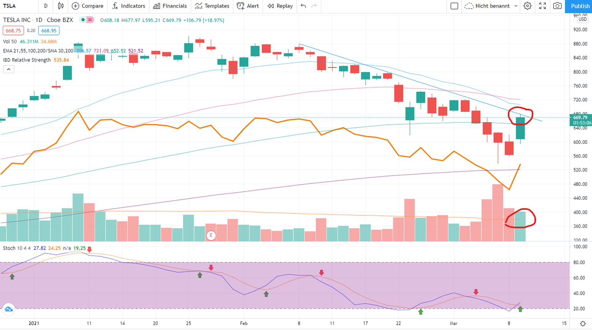Screen dimensions: 592x330
Task: Click the earnings E marker
Action: click(x=211, y=235)
